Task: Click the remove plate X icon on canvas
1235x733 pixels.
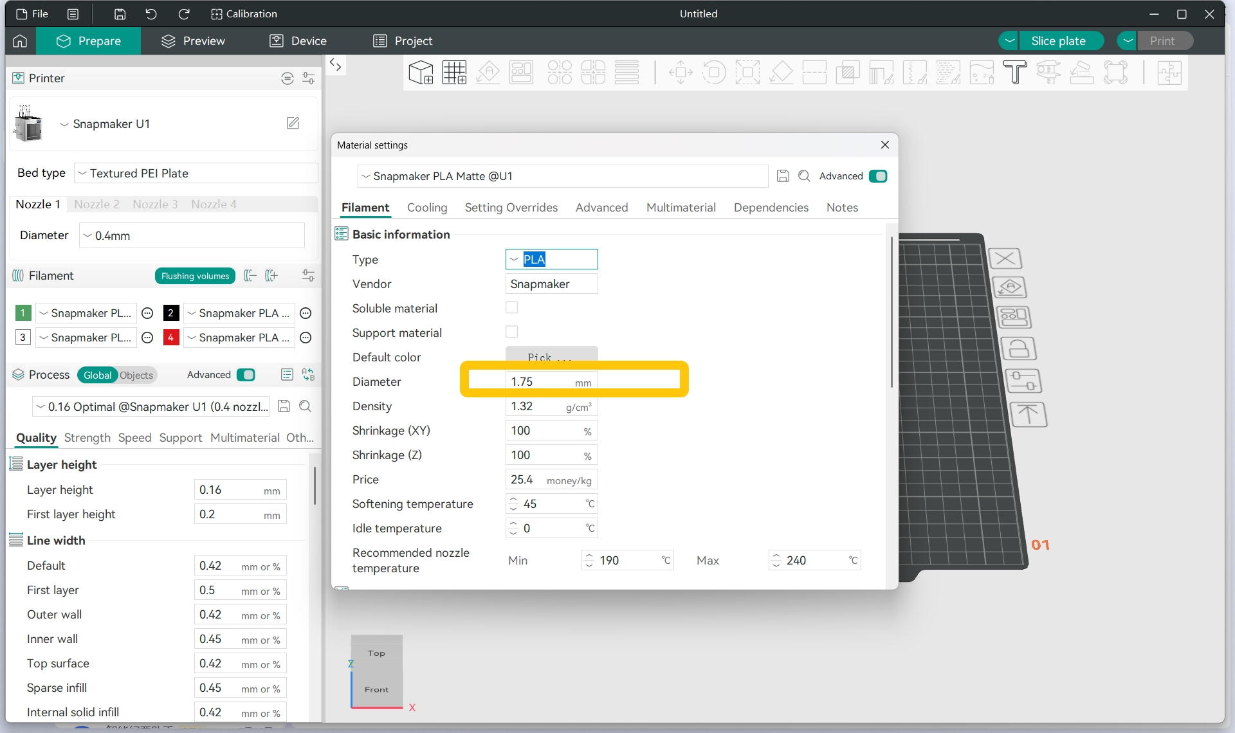Action: pos(1005,259)
